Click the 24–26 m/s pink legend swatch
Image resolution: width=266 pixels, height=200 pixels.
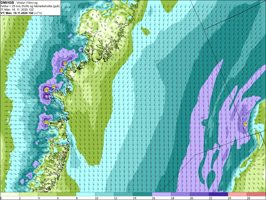coord(238,194)
